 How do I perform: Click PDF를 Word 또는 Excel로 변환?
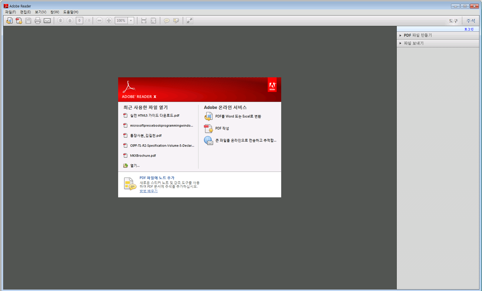click(238, 116)
